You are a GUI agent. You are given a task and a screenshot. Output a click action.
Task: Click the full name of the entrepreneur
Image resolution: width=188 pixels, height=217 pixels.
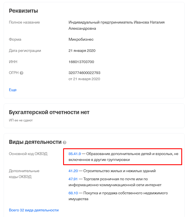[116, 25]
